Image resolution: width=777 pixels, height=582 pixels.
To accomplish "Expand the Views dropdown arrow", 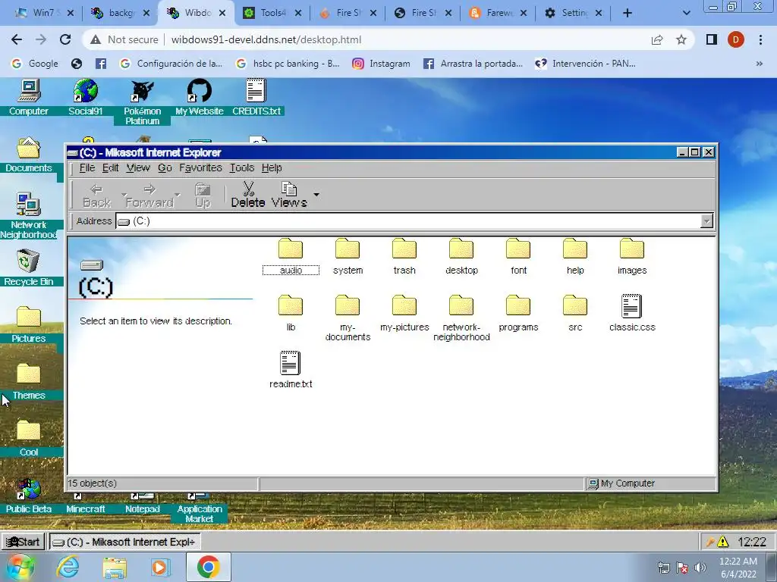I will [316, 195].
